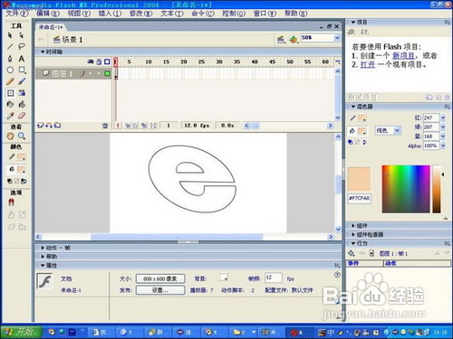This screenshot has height=339, width=453.
Task: Toggle the lock all layers icon
Action: tap(99, 61)
